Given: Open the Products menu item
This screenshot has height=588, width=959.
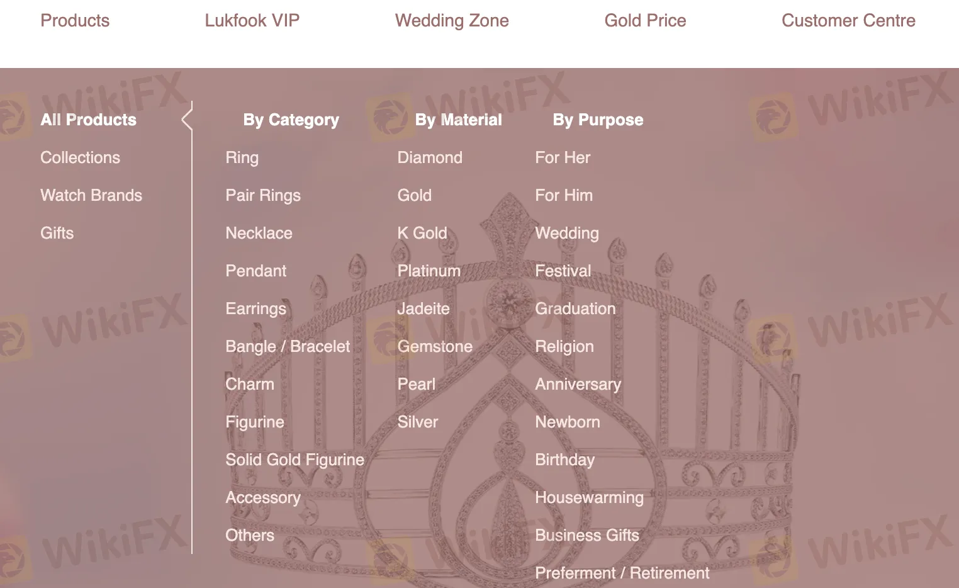Looking at the screenshot, I should [74, 20].
